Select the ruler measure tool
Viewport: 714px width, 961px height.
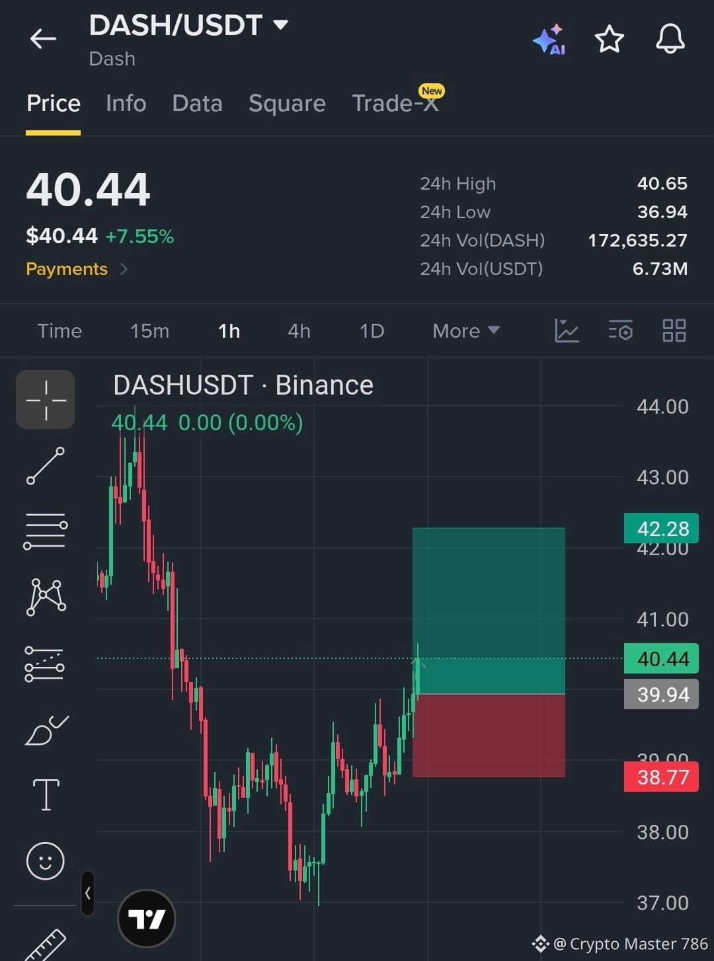(x=46, y=944)
